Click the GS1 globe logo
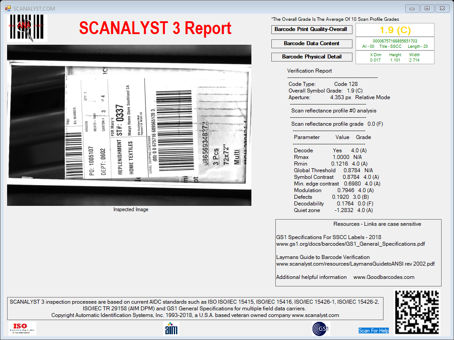Viewport: 454px width, 340px height. pos(321,329)
